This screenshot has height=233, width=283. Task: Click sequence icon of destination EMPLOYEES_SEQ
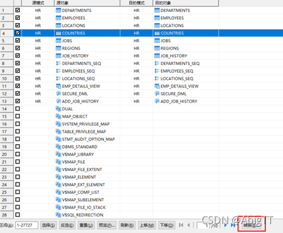pos(157,71)
